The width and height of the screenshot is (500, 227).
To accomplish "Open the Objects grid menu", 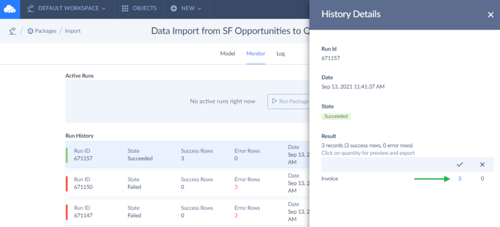I will point(139,8).
